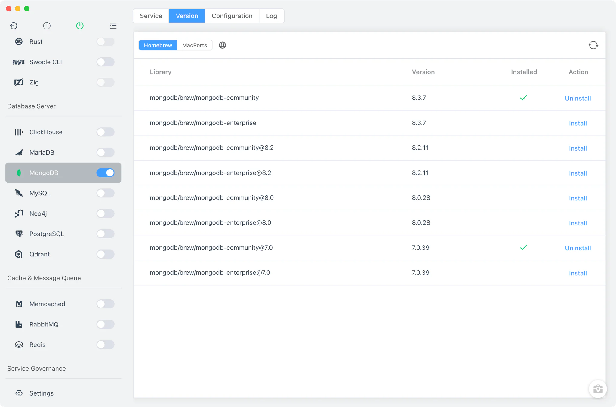Click the Installed column header
The width and height of the screenshot is (616, 407).
click(524, 72)
